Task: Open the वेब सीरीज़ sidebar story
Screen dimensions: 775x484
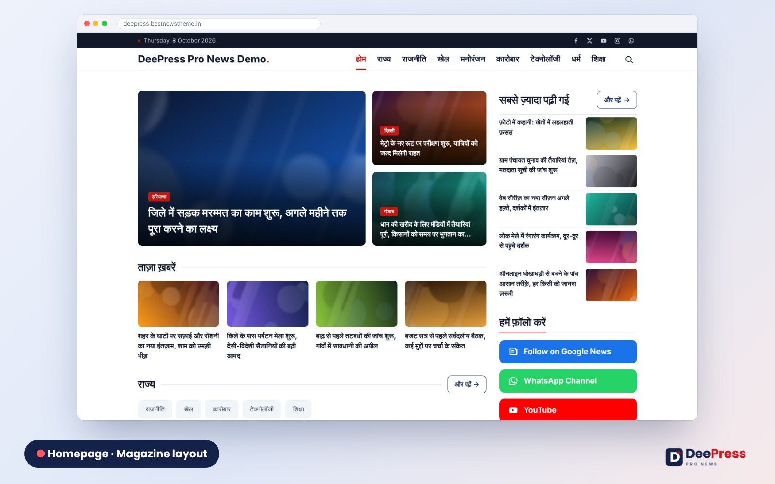Action: [534, 203]
